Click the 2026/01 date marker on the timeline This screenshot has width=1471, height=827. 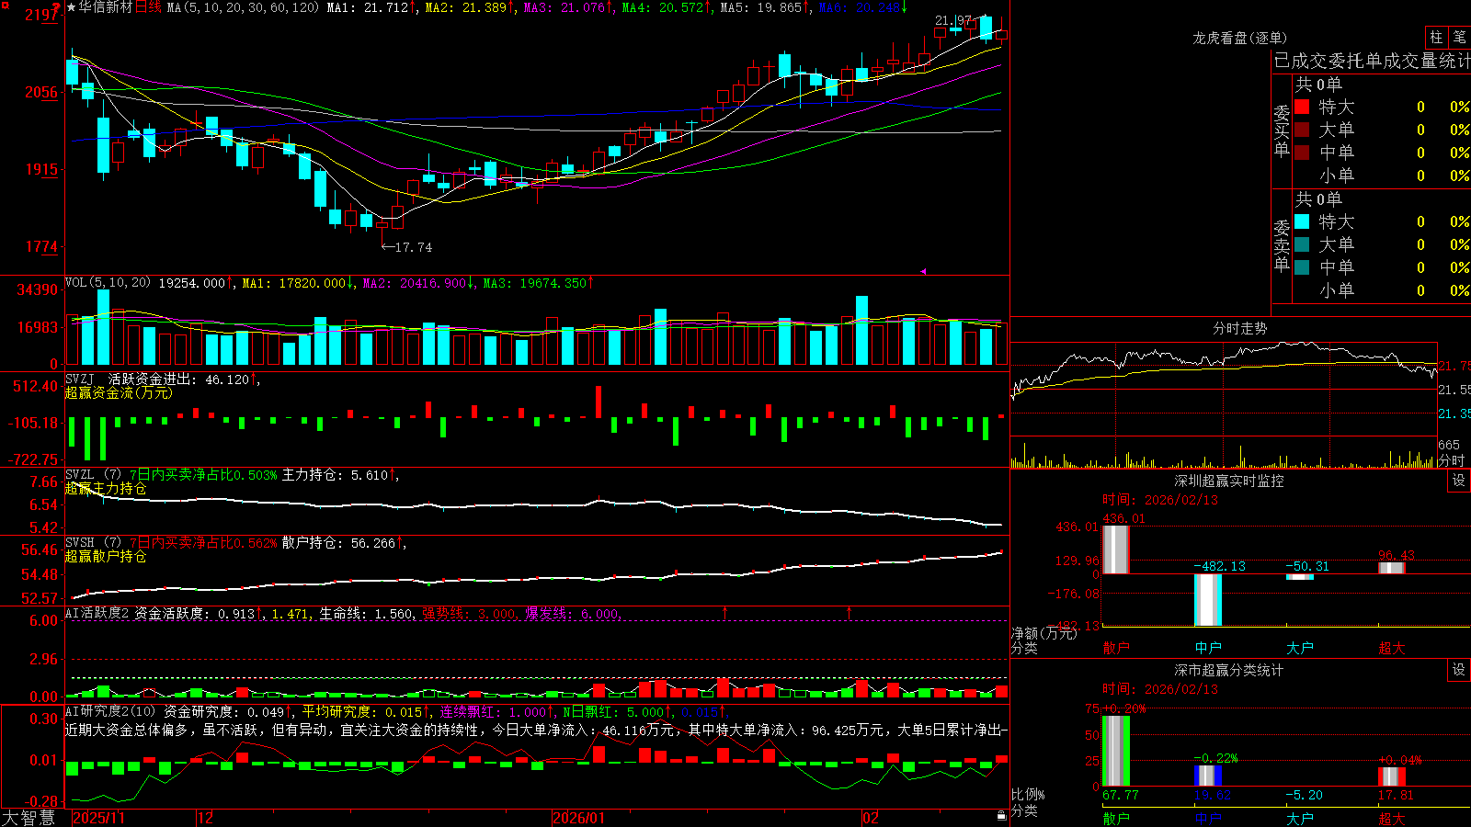tap(578, 818)
